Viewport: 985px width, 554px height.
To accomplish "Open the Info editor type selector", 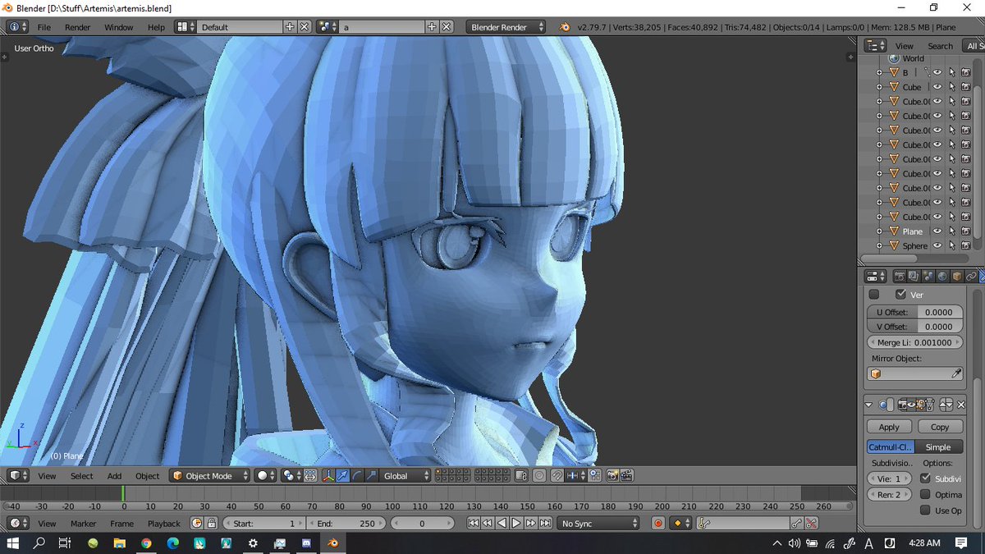I will [x=17, y=27].
